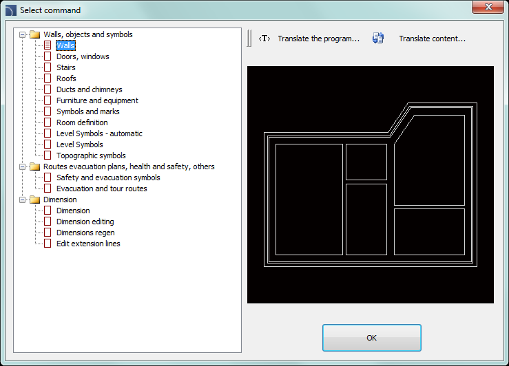The width and height of the screenshot is (509, 366).
Task: Click the icon beside Edit extension lines
Action: tap(48, 244)
